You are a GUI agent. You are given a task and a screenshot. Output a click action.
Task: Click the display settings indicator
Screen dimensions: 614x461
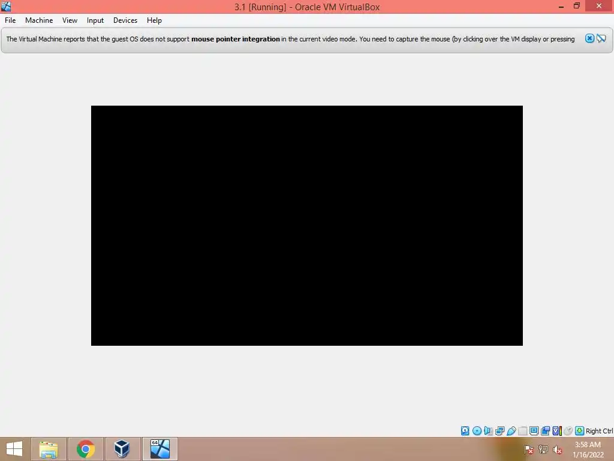point(534,431)
